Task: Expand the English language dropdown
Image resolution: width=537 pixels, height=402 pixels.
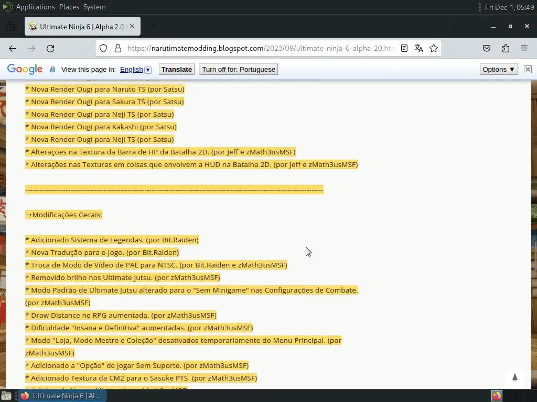Action: click(x=136, y=70)
